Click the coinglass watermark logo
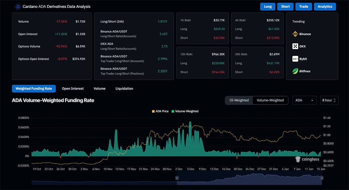349x190 pixels. tap(307, 159)
